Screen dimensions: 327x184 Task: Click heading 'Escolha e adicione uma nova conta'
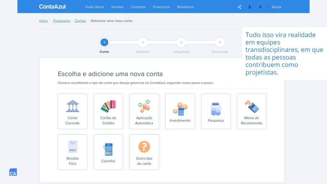110,74
